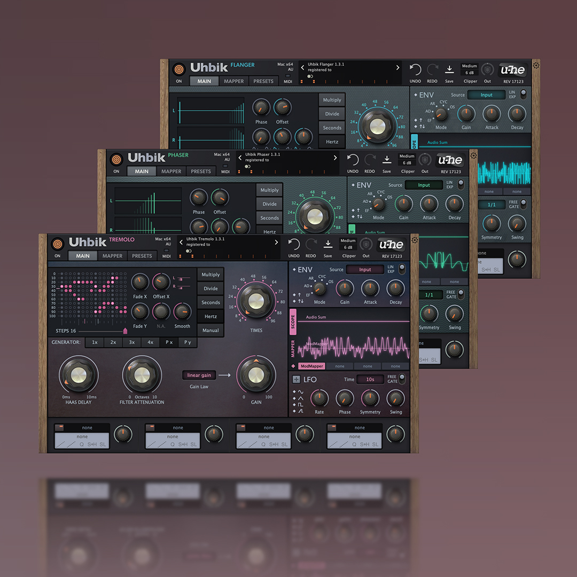Open Tremolo settings gear icon
This screenshot has width=577, height=577.
[x=415, y=240]
